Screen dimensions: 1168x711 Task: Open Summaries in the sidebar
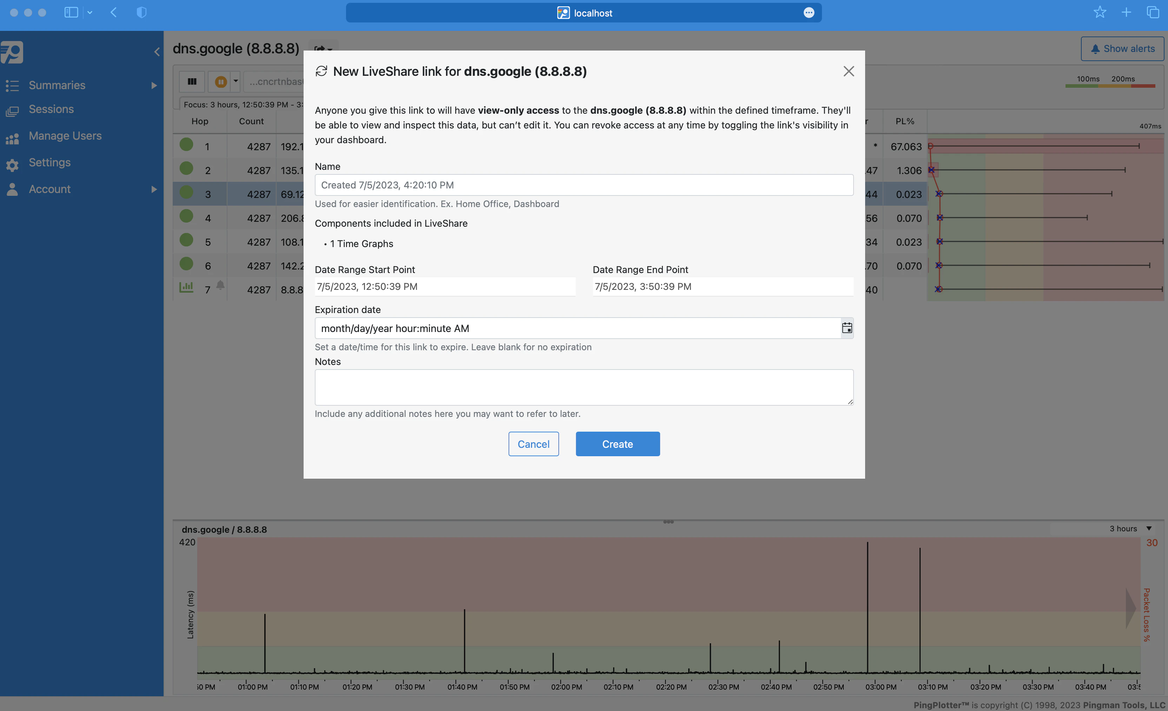point(57,85)
